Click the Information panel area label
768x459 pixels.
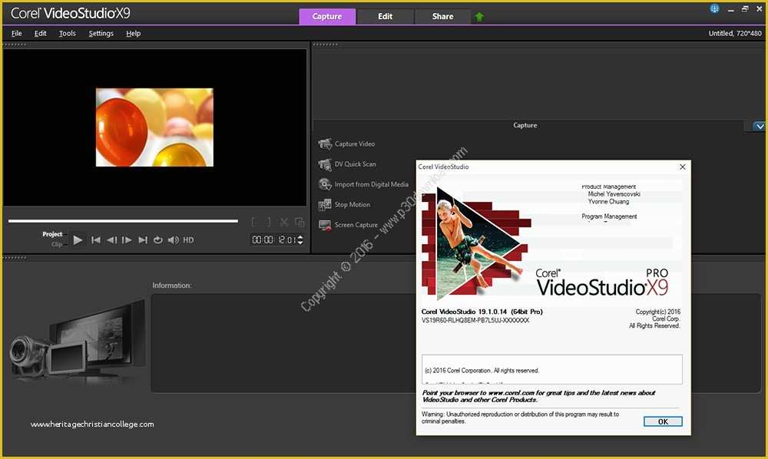pos(172,286)
